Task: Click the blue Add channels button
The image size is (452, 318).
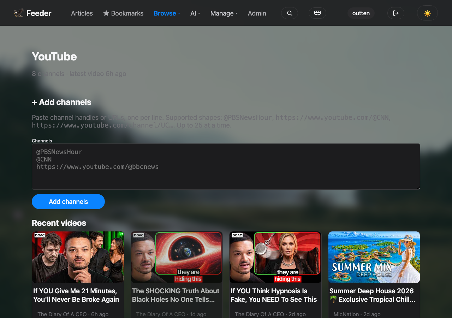Action: click(68, 201)
